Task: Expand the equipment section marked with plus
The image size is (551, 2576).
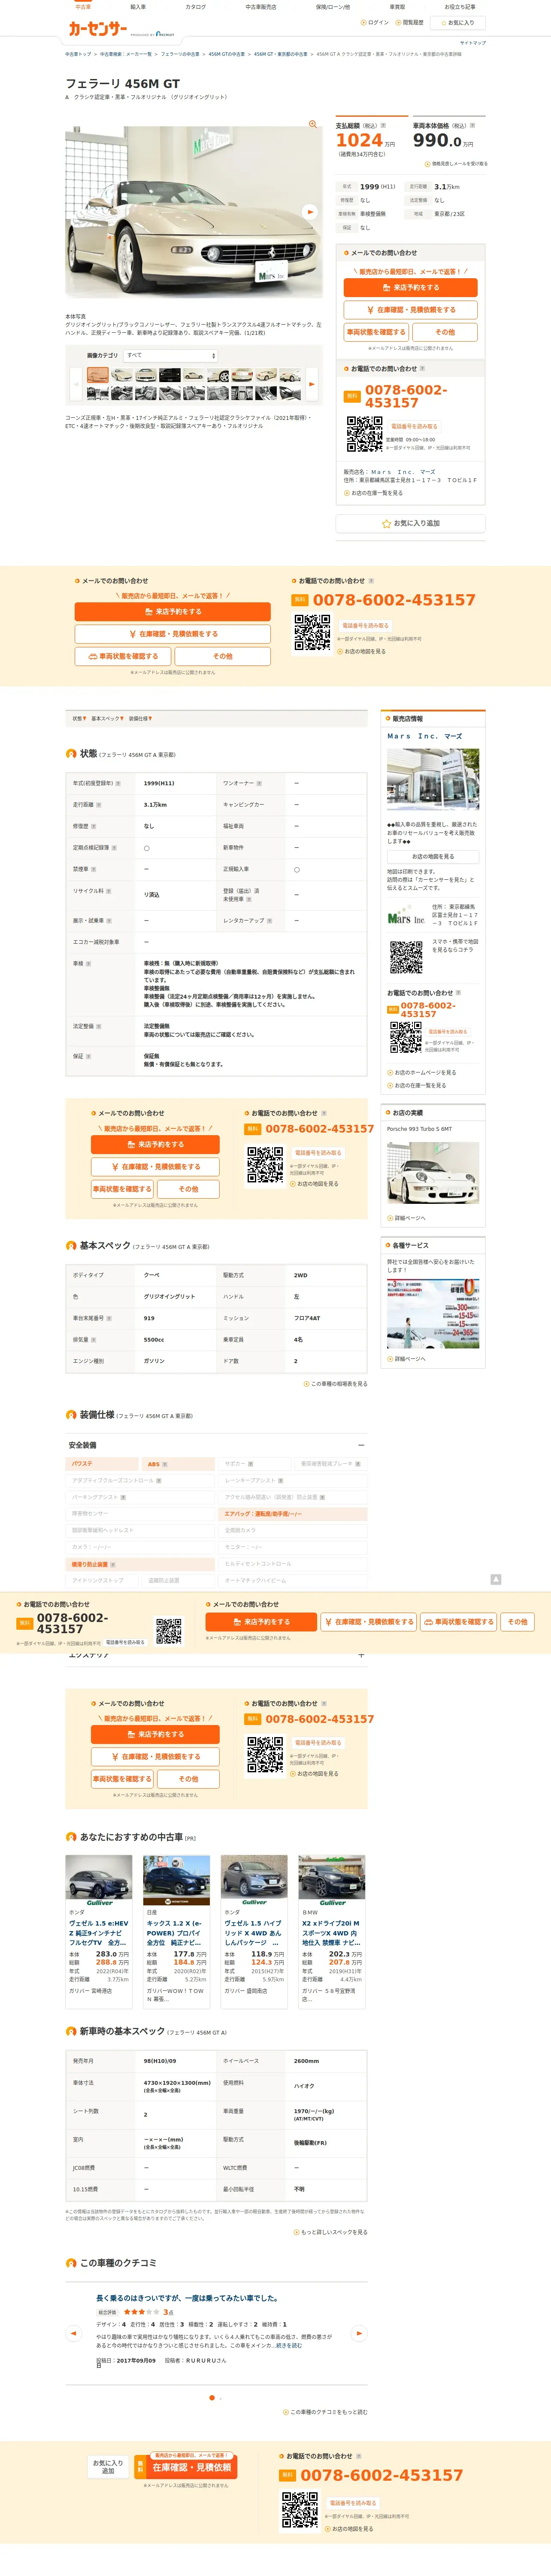Action: tap(361, 1655)
